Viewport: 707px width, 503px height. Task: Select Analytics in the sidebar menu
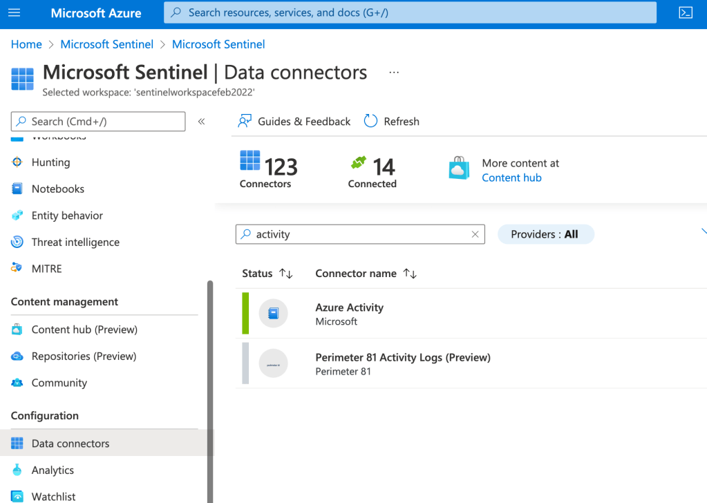[x=53, y=470]
